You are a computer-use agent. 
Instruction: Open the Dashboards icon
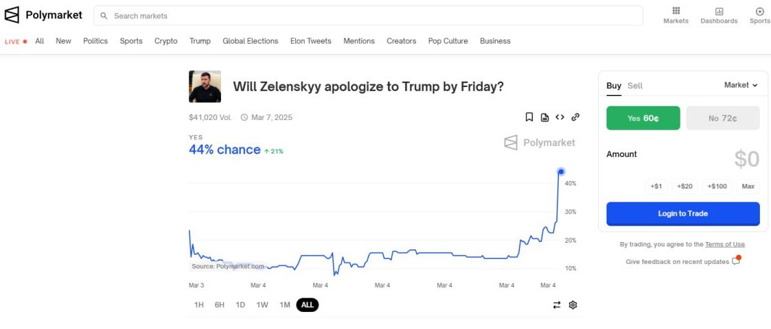719,11
